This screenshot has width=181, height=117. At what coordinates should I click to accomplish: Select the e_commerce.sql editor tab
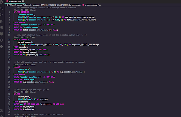[x=15, y=1]
